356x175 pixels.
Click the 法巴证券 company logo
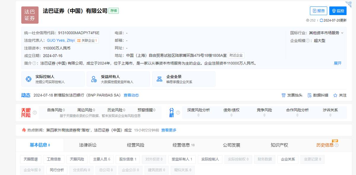pos(30,15)
